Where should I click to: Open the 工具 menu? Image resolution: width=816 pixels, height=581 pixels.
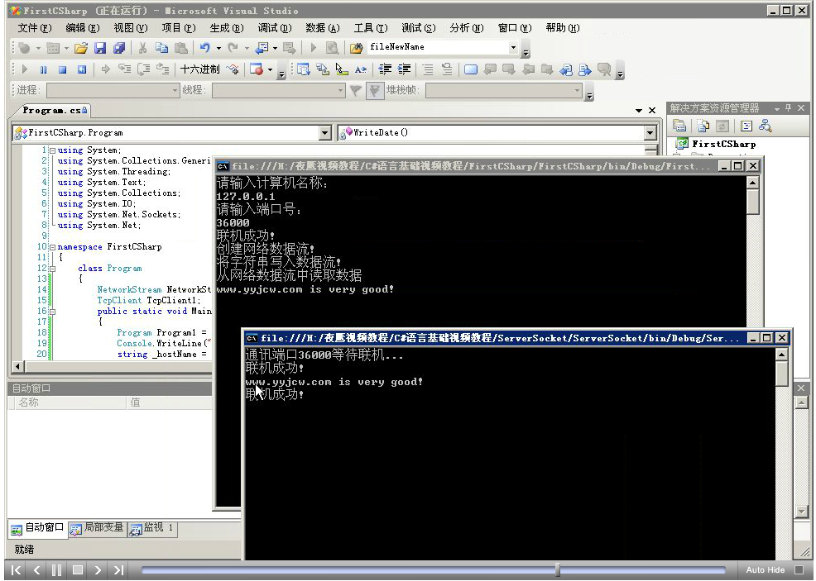(x=371, y=28)
